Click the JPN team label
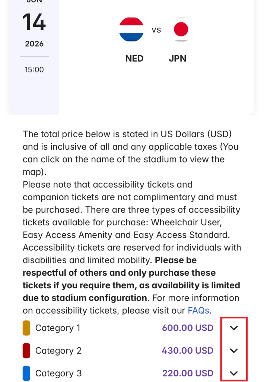This screenshot has width=264, height=382. tap(178, 59)
